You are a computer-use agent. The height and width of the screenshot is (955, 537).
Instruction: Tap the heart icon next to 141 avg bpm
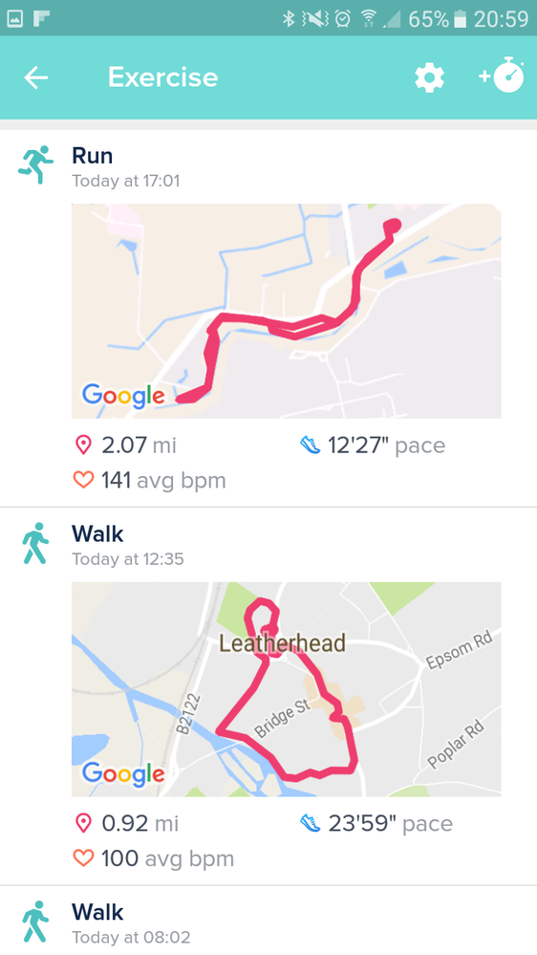(83, 481)
